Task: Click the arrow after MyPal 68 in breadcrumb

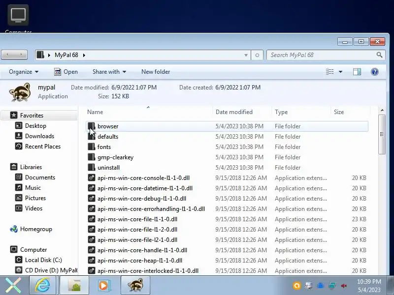Action: coord(84,55)
